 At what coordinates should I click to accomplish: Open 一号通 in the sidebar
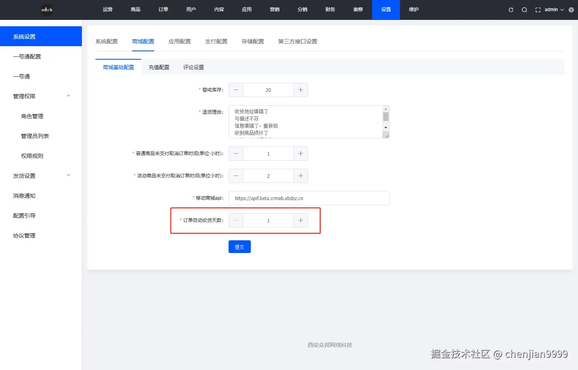41,76
